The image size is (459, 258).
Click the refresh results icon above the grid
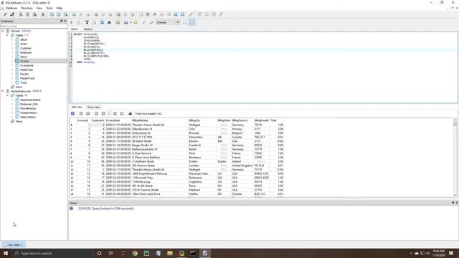tap(73, 113)
